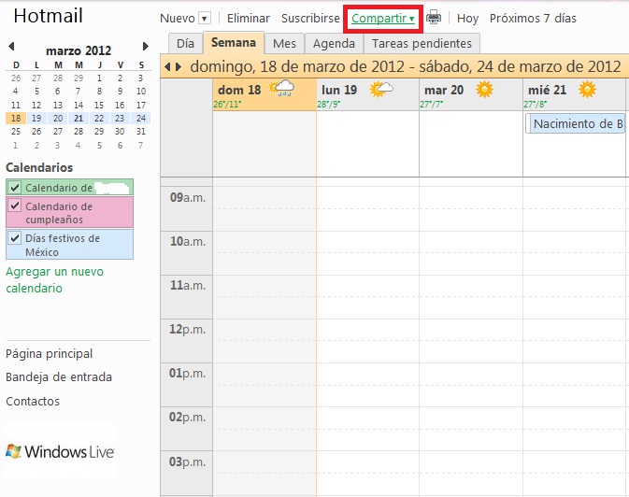
Task: Click the dom 18 column header
Action: [x=264, y=94]
